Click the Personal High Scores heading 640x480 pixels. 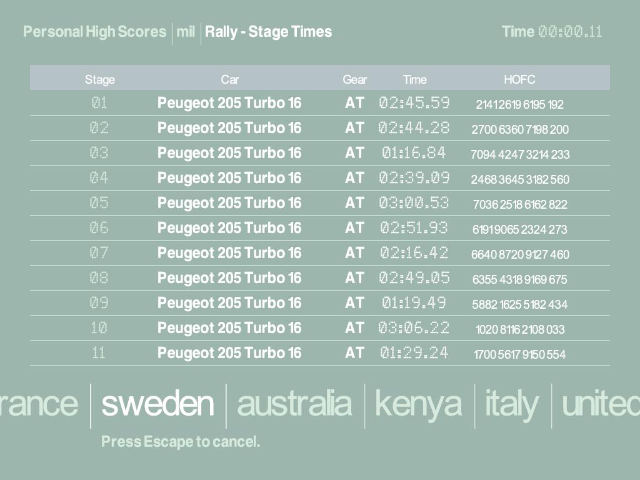(95, 32)
